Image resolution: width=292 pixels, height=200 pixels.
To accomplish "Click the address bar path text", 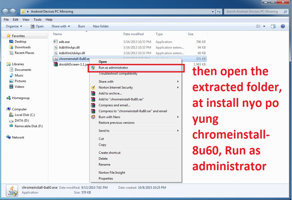I will pos(52,12).
